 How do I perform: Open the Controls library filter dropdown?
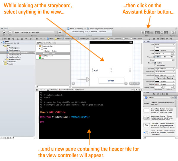coord(157,98)
